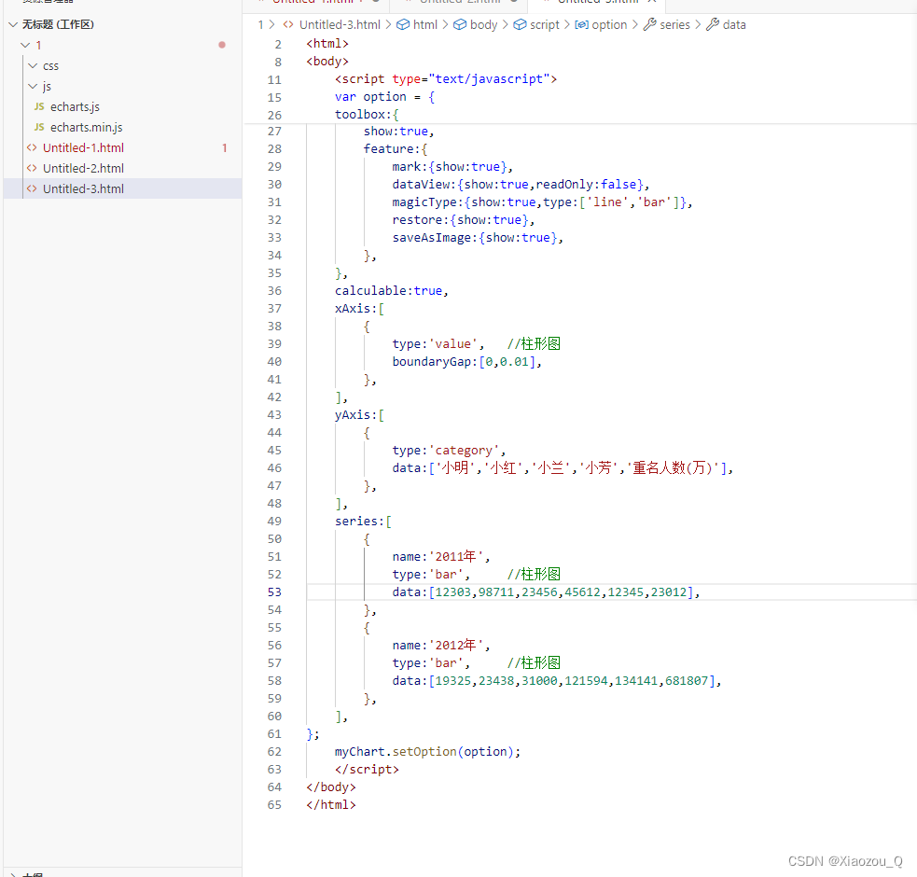The image size is (917, 877).
Task: Click the cube icon before html breadcrumb
Action: click(403, 24)
